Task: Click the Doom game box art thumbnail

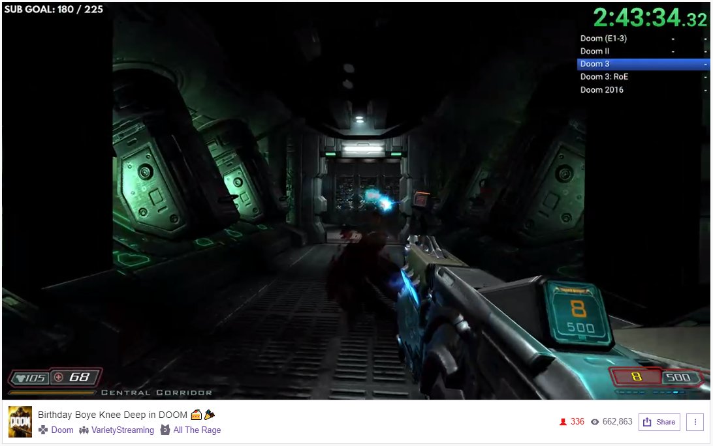Action: (20, 422)
